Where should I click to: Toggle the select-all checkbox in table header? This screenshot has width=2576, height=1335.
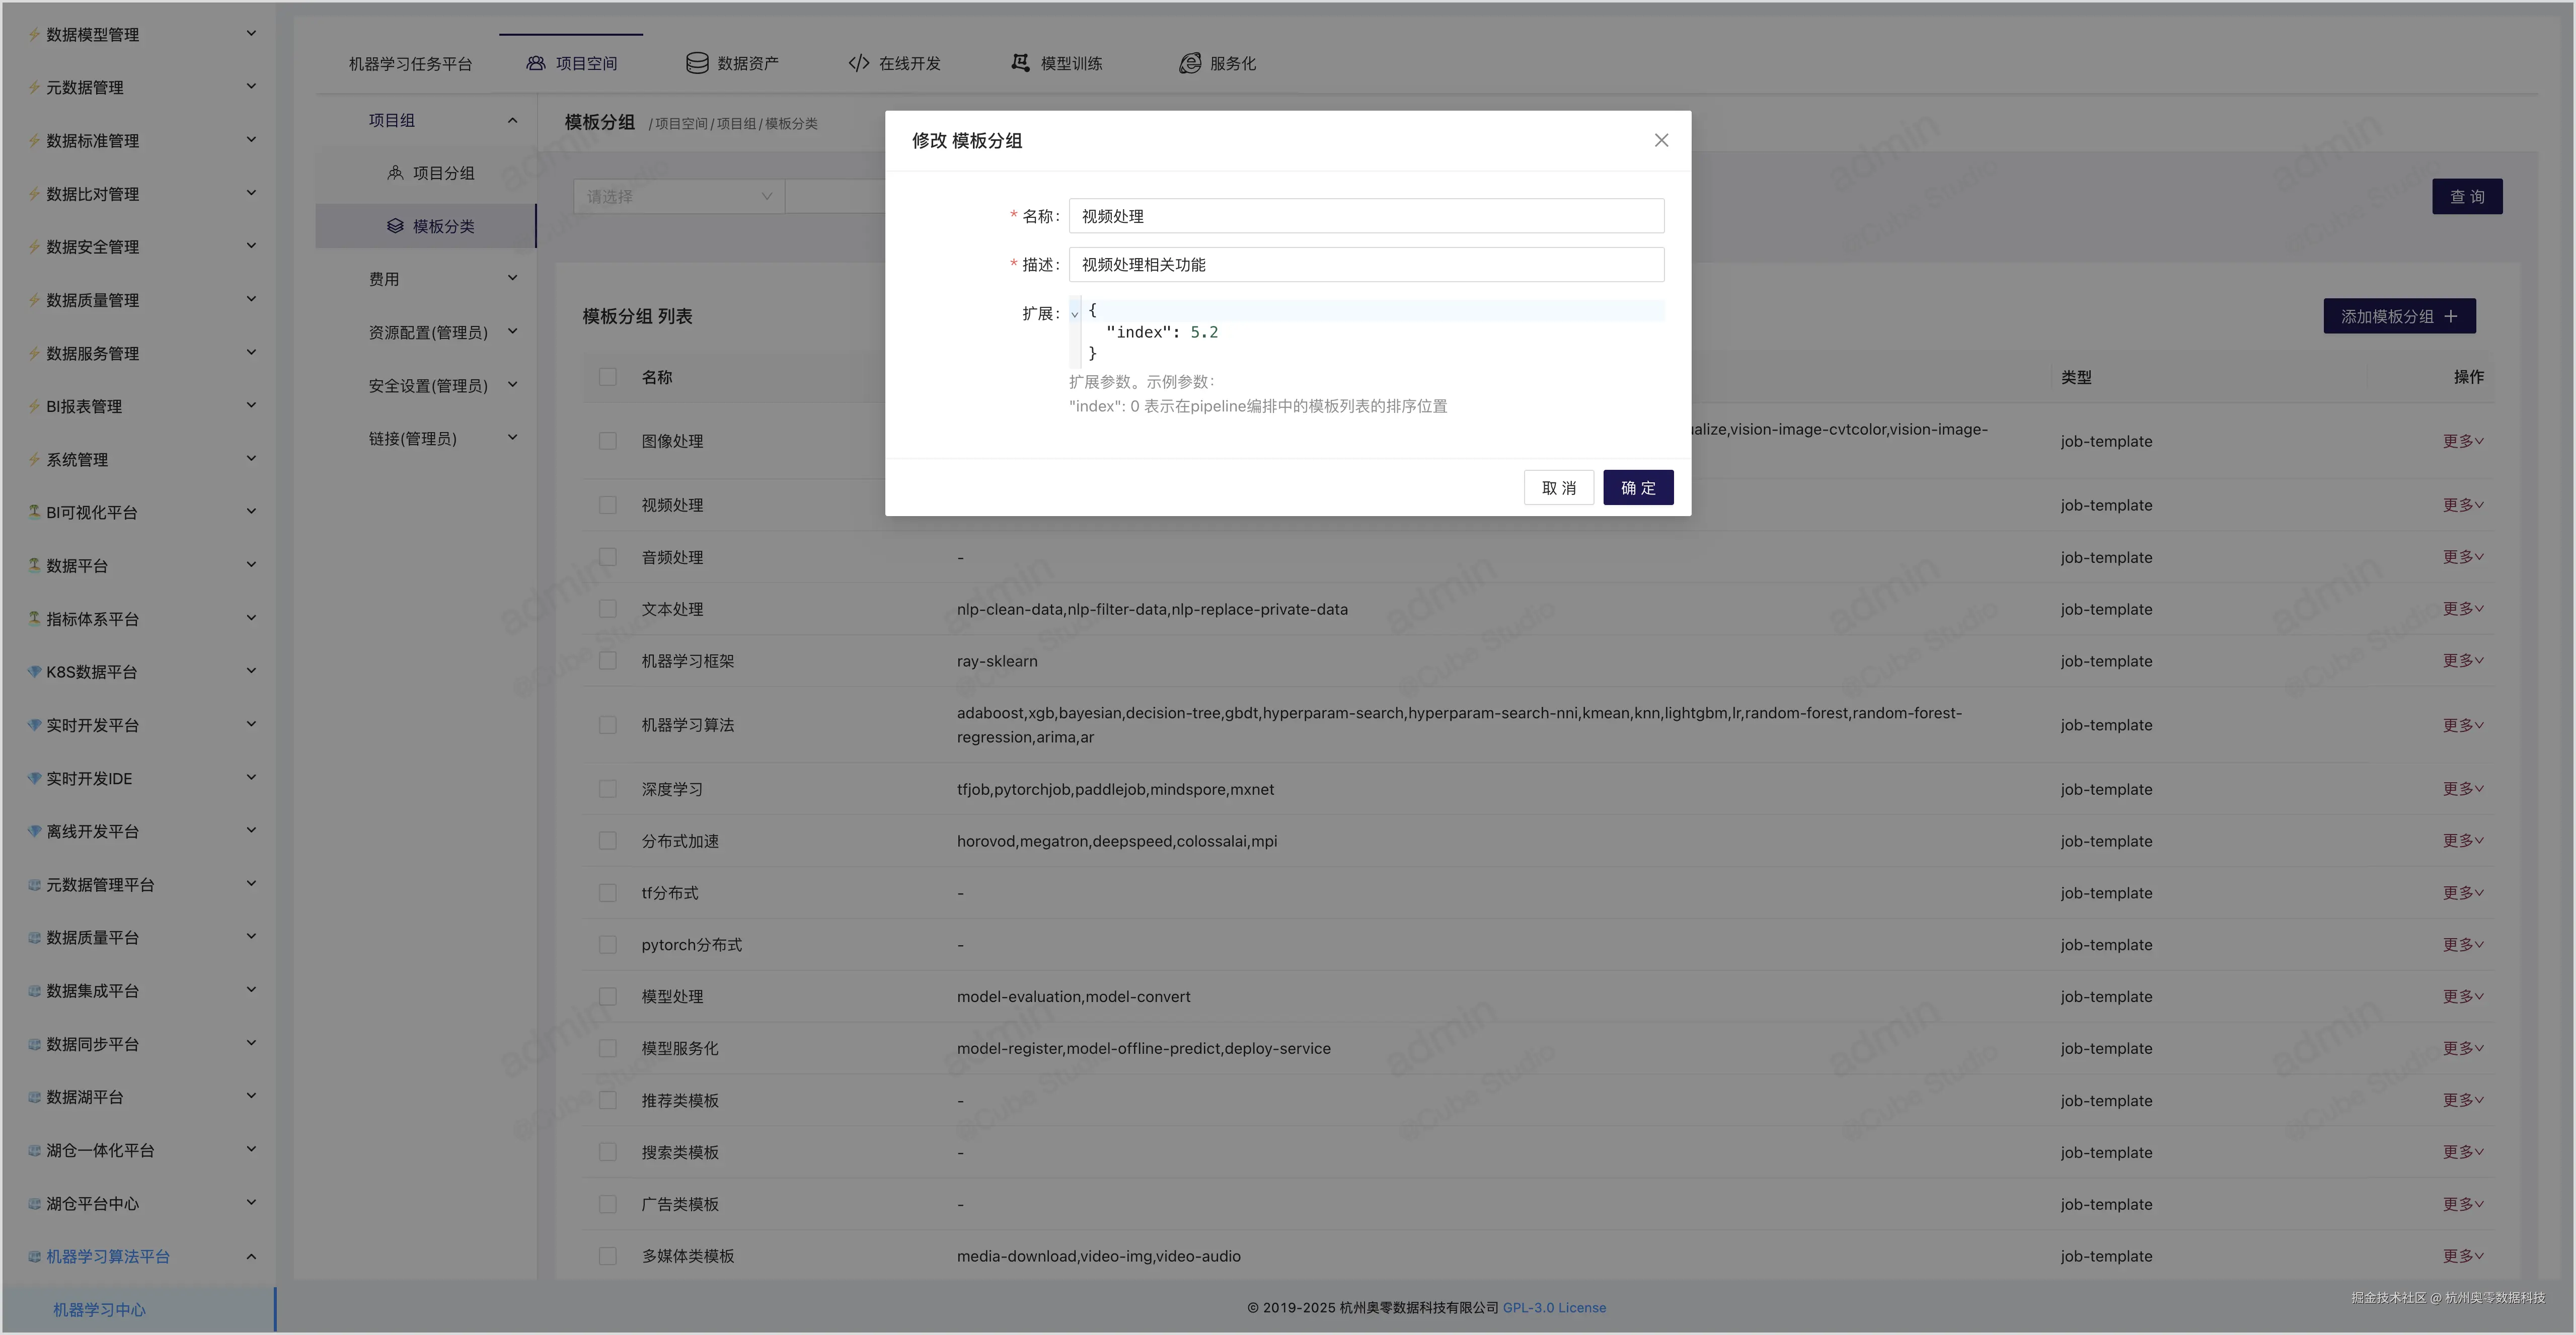tap(607, 377)
